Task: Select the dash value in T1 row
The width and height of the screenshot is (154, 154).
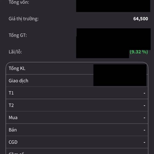Action: pyautogui.click(x=144, y=93)
